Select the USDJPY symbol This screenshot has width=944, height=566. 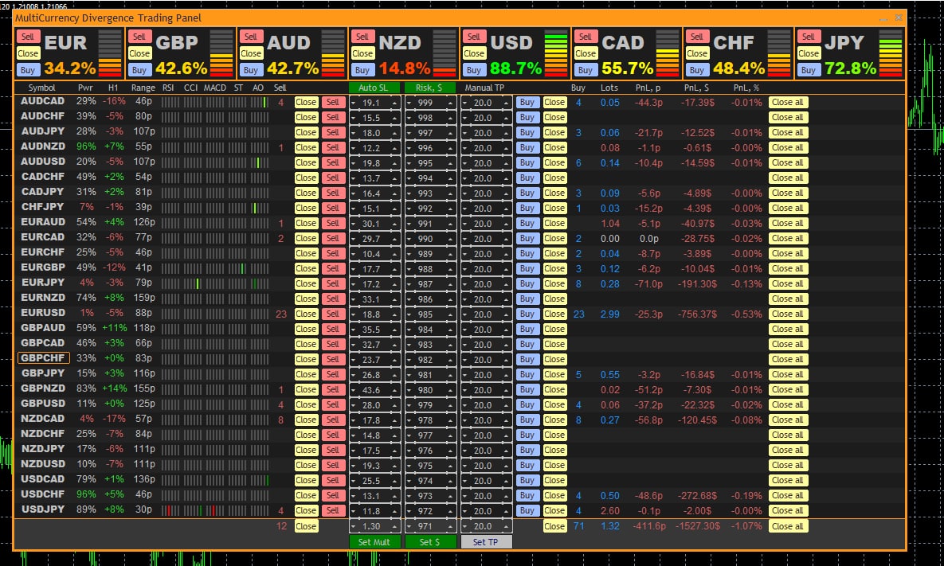point(43,509)
